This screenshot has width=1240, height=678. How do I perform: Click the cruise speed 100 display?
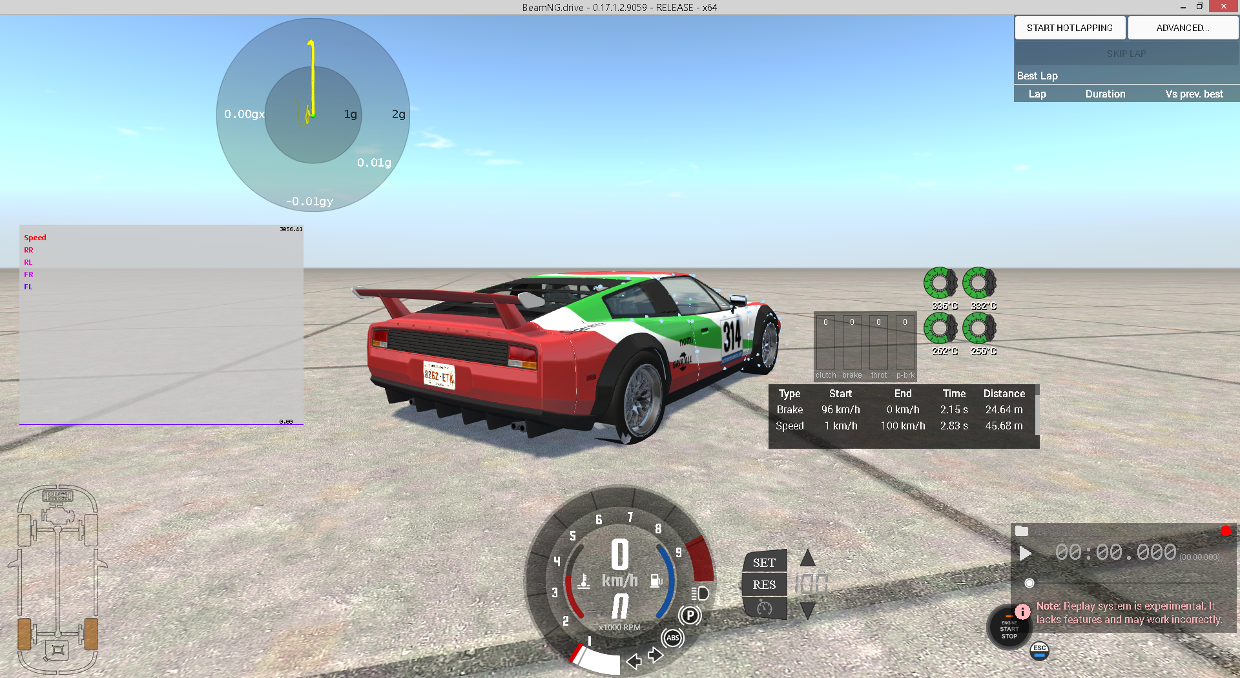tap(811, 584)
